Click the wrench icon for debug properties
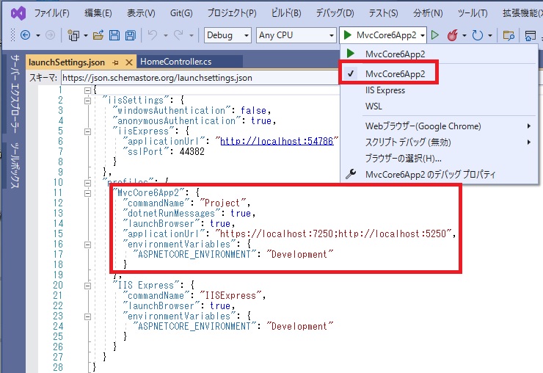This screenshot has width=543, height=373. click(351, 174)
